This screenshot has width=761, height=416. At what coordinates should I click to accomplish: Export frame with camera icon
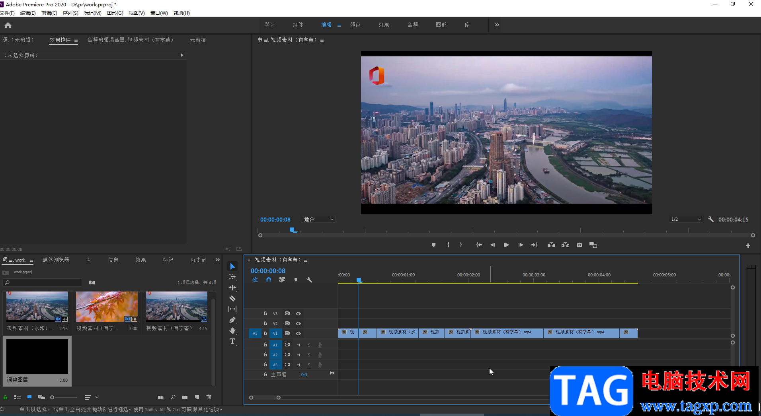click(x=580, y=245)
